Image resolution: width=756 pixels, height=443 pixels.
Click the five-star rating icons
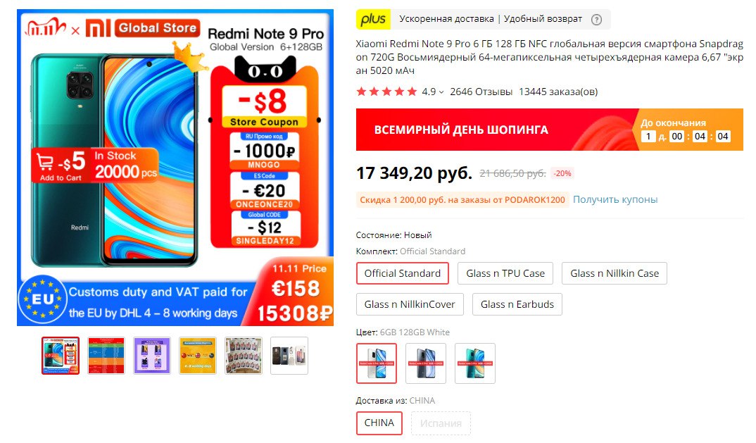pos(386,92)
